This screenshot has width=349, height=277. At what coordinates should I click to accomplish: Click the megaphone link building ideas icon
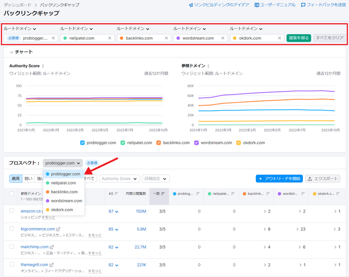[191, 5]
